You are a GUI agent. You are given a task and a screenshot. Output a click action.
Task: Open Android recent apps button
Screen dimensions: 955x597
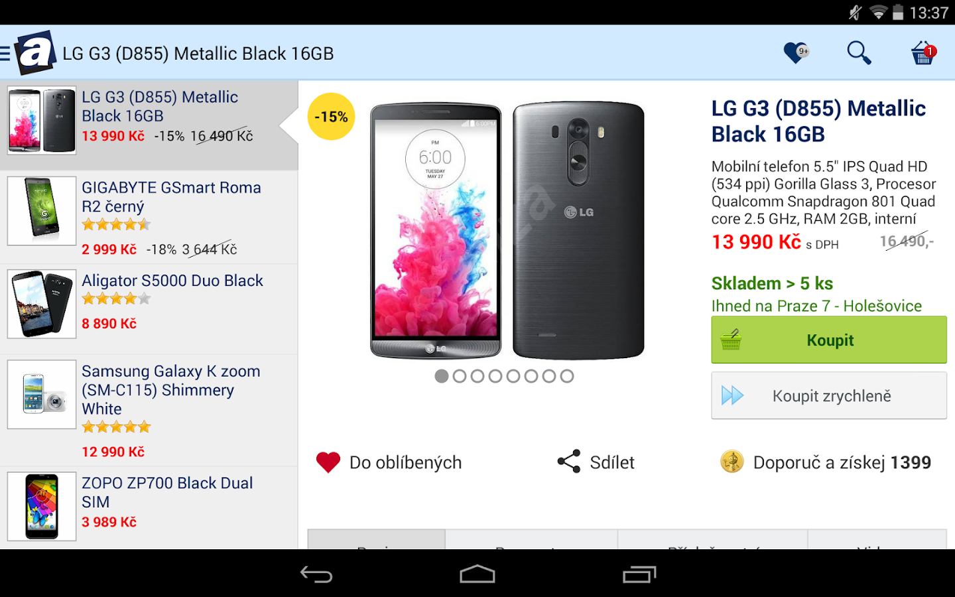pyautogui.click(x=639, y=574)
